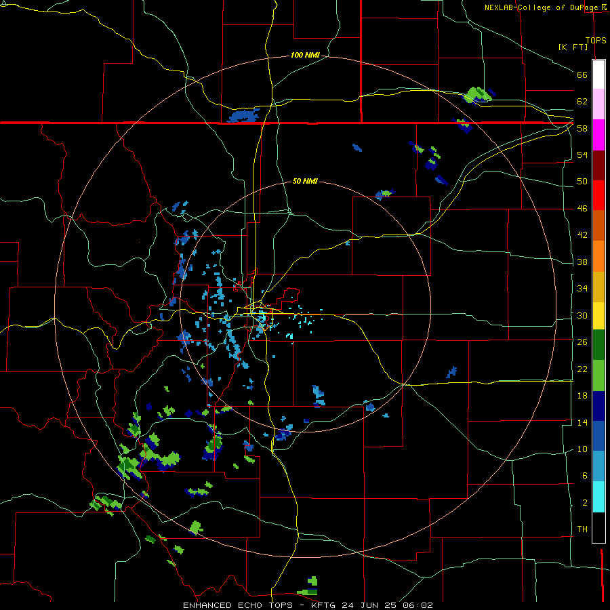
Task: Select legend value 14
Action: [582, 422]
